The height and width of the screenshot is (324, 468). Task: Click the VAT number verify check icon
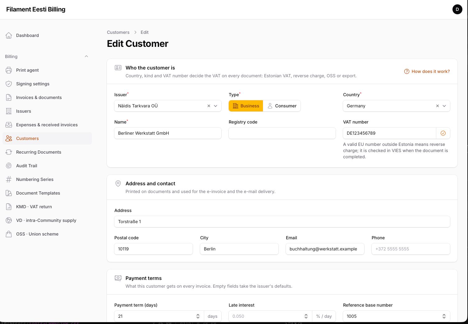(x=443, y=133)
